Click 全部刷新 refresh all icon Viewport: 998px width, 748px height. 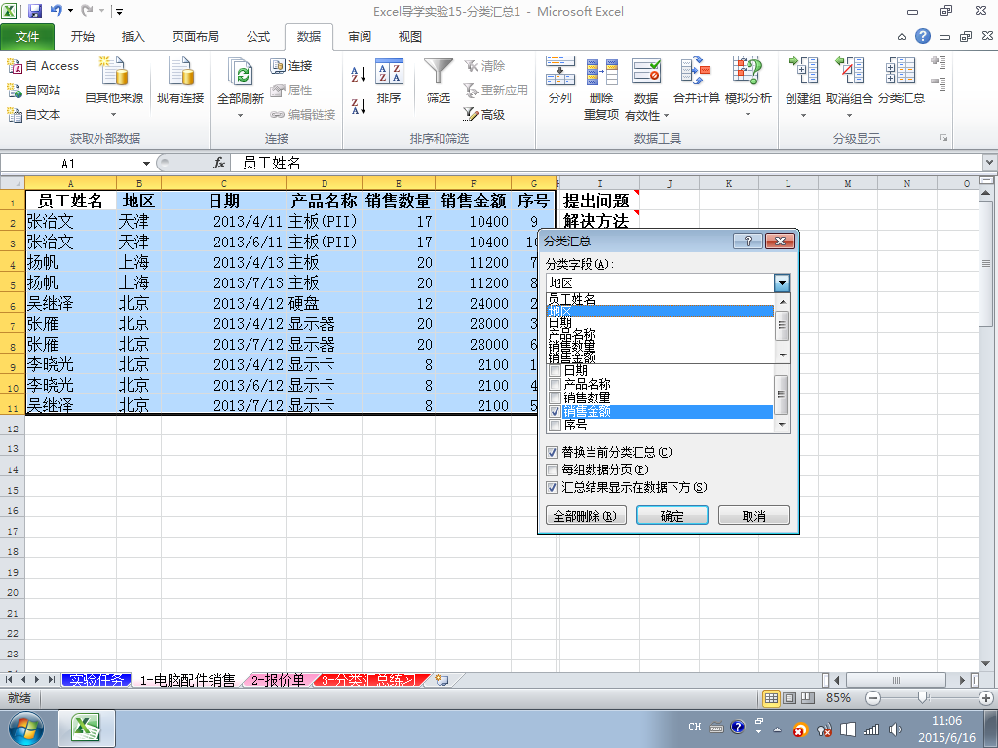(x=241, y=72)
